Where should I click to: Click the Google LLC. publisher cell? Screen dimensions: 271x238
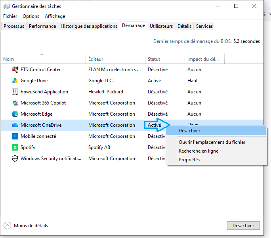pos(101,81)
